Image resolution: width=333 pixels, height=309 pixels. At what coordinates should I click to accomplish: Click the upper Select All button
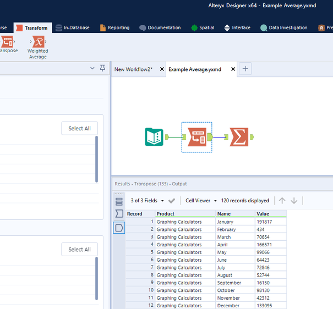coord(80,128)
